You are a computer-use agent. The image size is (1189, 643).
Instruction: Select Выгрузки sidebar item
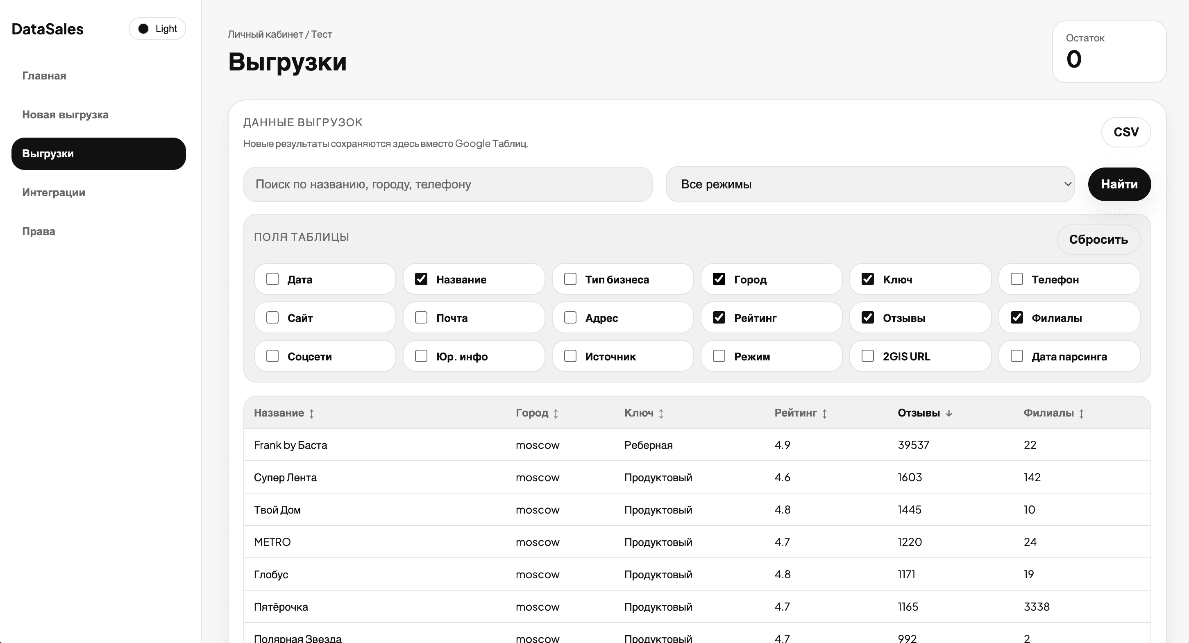click(99, 154)
